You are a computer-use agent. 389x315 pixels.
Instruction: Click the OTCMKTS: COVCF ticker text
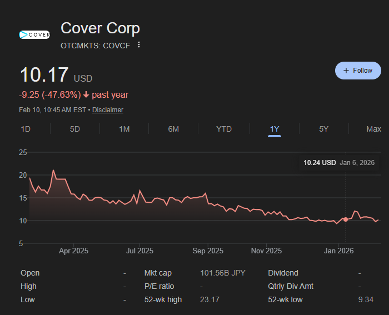[x=95, y=46]
